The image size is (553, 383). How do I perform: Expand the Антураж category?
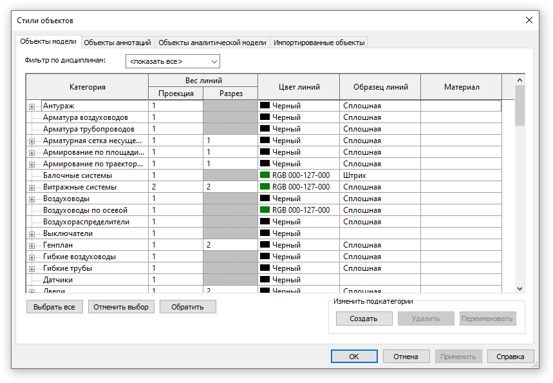[x=32, y=106]
